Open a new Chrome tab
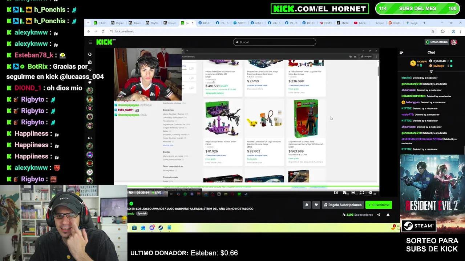 (x=424, y=23)
